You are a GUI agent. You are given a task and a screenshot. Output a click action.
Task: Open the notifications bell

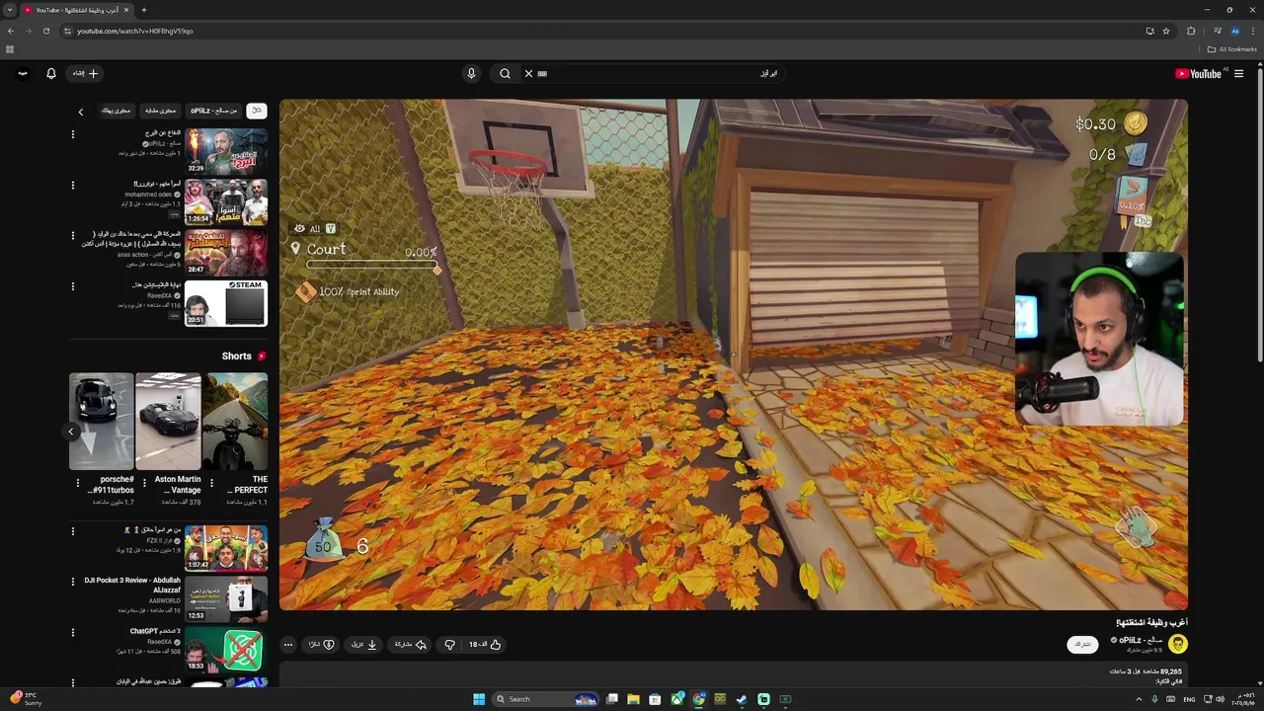coord(51,73)
